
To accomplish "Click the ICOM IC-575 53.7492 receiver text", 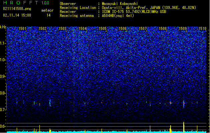I will click(x=134, y=12).
